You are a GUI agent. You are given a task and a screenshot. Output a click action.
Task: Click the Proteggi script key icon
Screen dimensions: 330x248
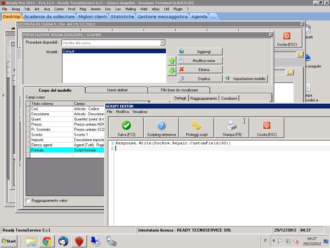[x=196, y=128]
